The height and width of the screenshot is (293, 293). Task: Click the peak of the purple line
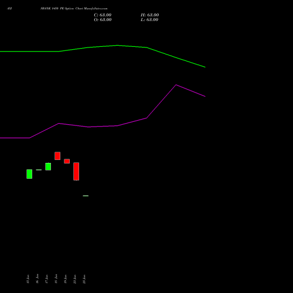[x=176, y=85]
